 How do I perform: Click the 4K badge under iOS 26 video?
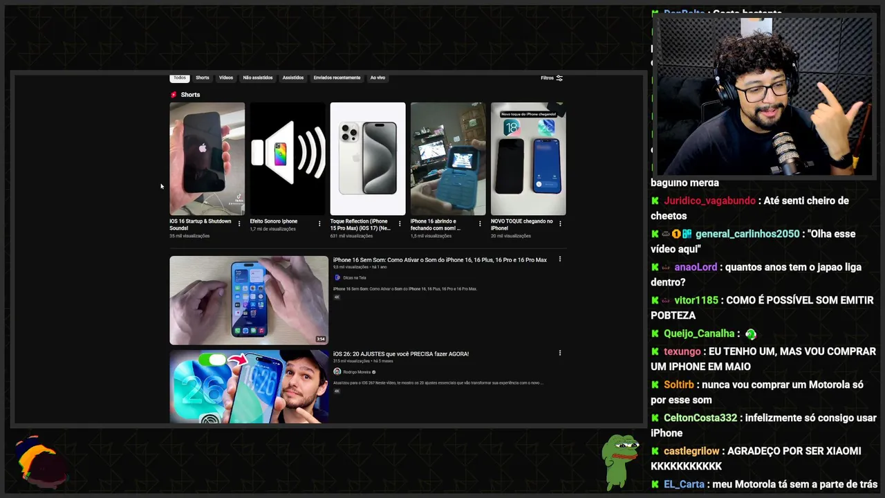[337, 391]
